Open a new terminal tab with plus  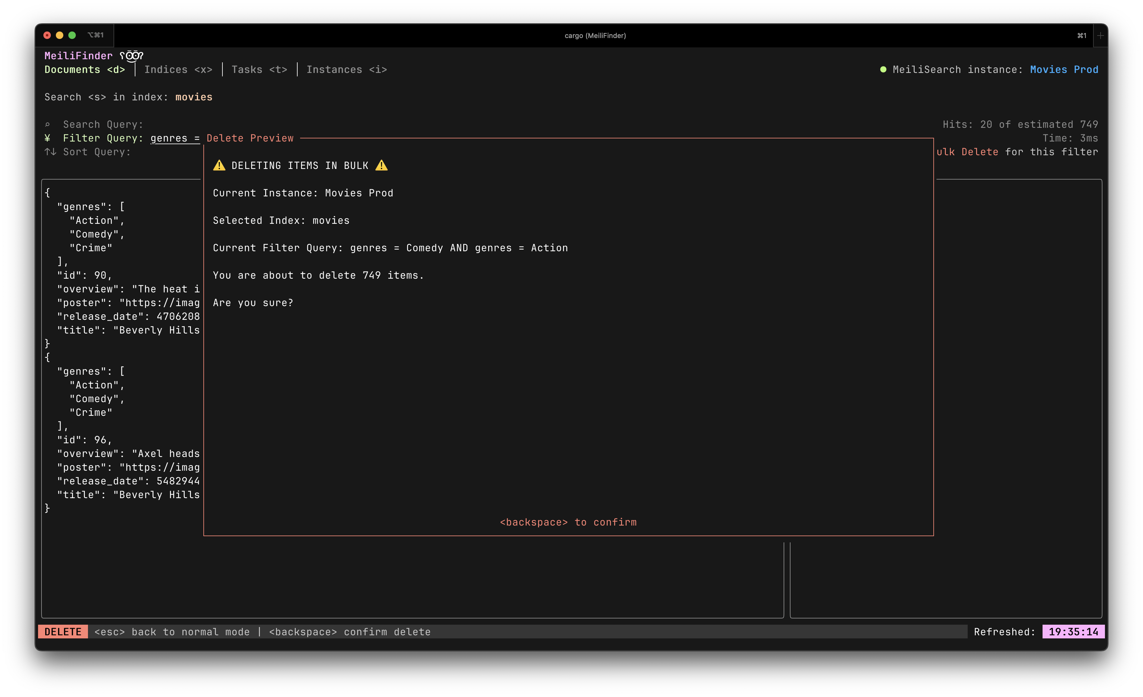click(x=1100, y=36)
